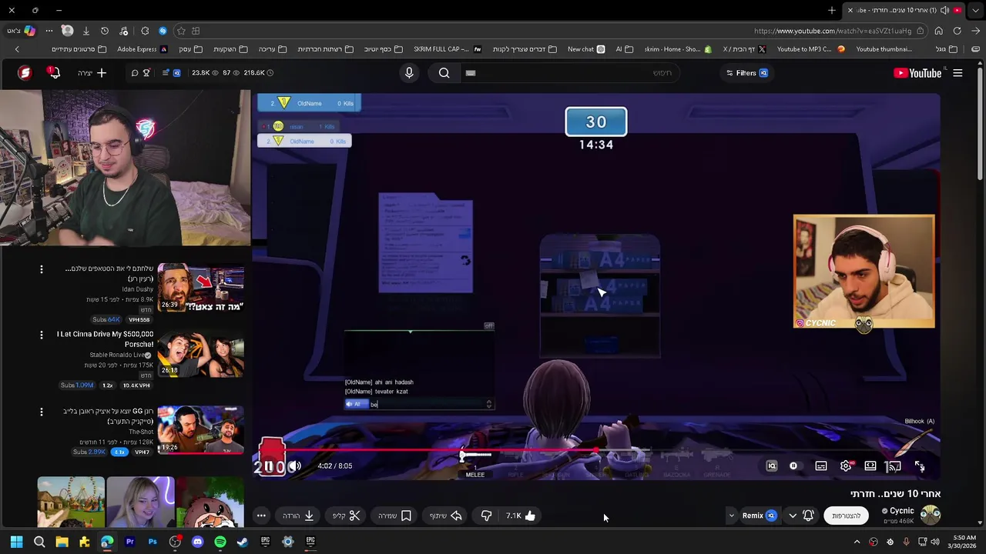Open the New chat bookmark
The height and width of the screenshot is (554, 986).
tap(586, 49)
